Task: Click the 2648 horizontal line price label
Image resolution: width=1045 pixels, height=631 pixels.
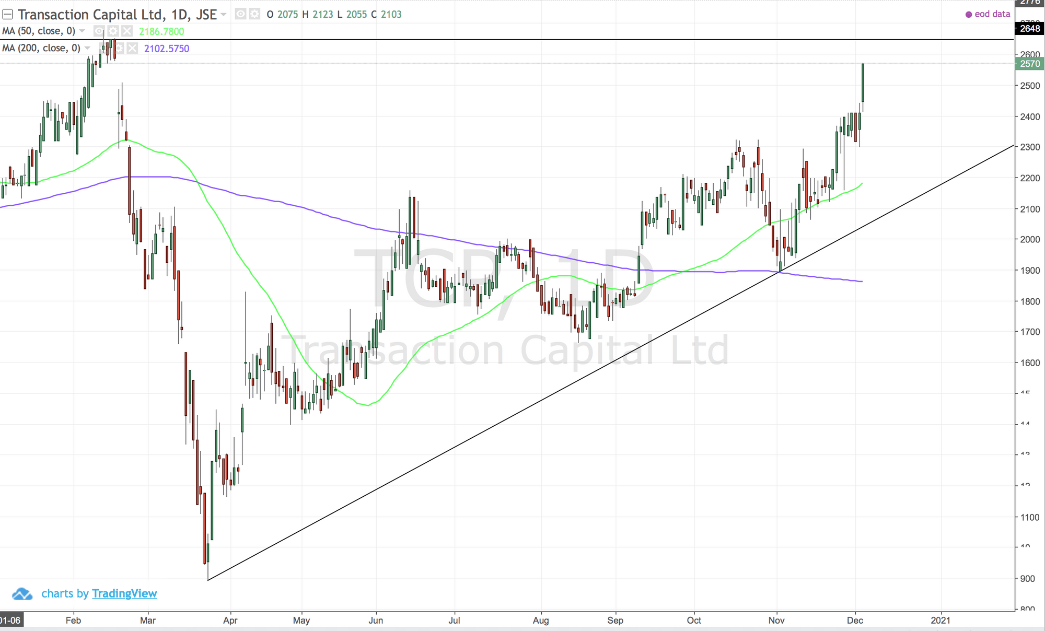Action: tap(1029, 29)
